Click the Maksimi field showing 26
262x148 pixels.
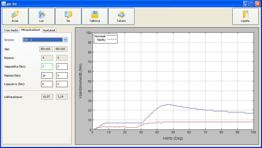coord(47,76)
